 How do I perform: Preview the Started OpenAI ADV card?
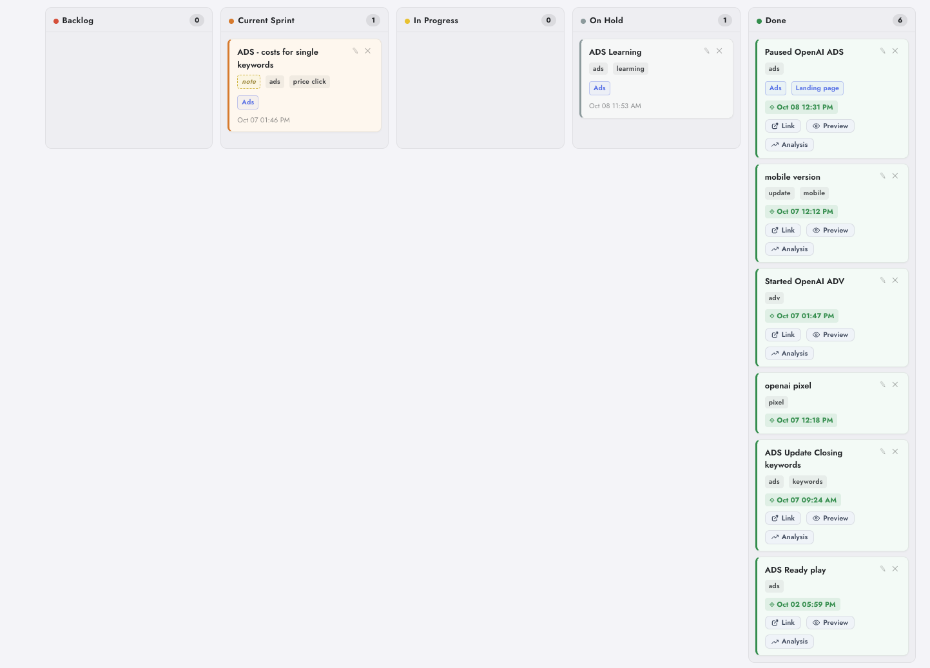coord(830,335)
